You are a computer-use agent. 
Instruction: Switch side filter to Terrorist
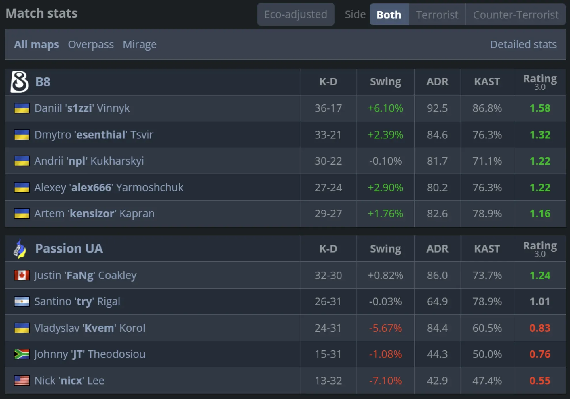pos(437,14)
